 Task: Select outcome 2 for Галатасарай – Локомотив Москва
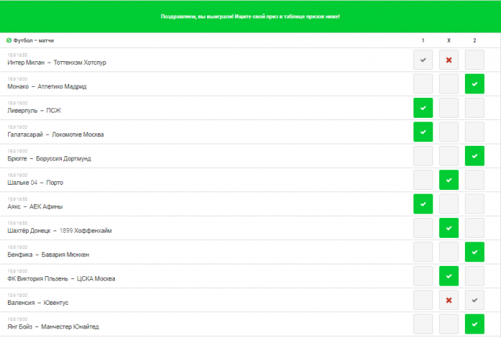474,132
